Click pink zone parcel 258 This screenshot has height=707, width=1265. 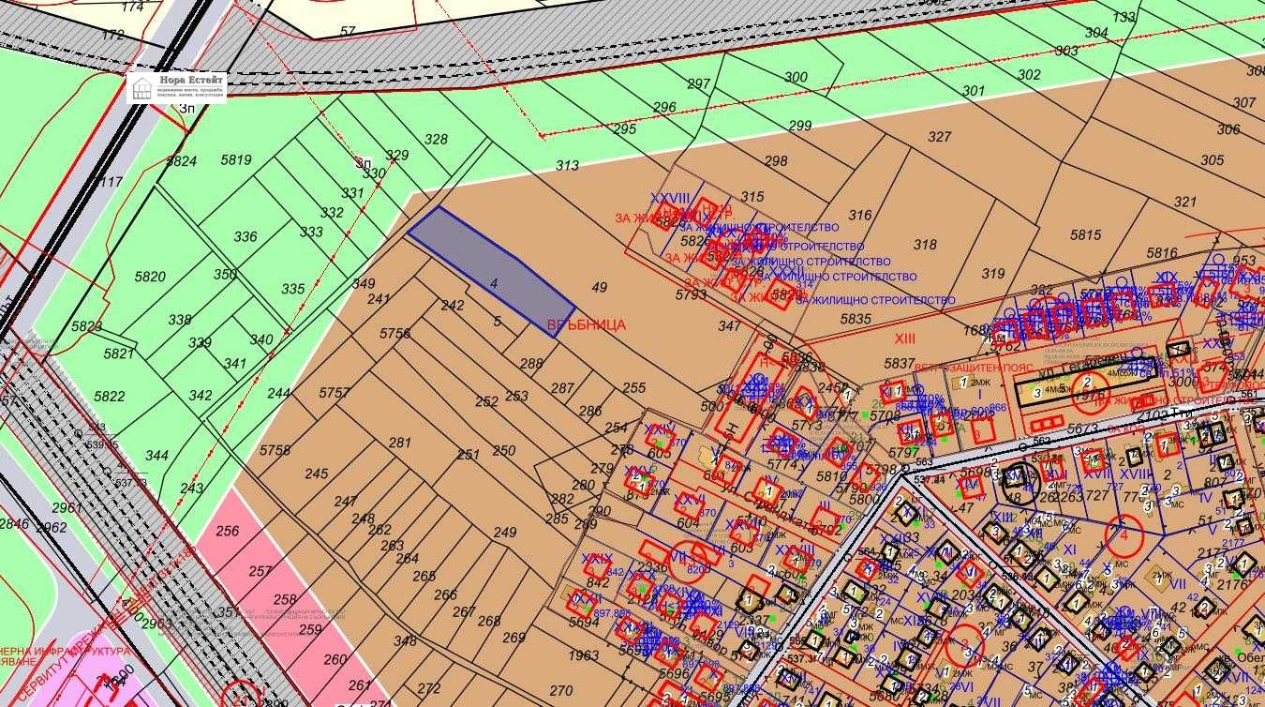[x=284, y=599]
